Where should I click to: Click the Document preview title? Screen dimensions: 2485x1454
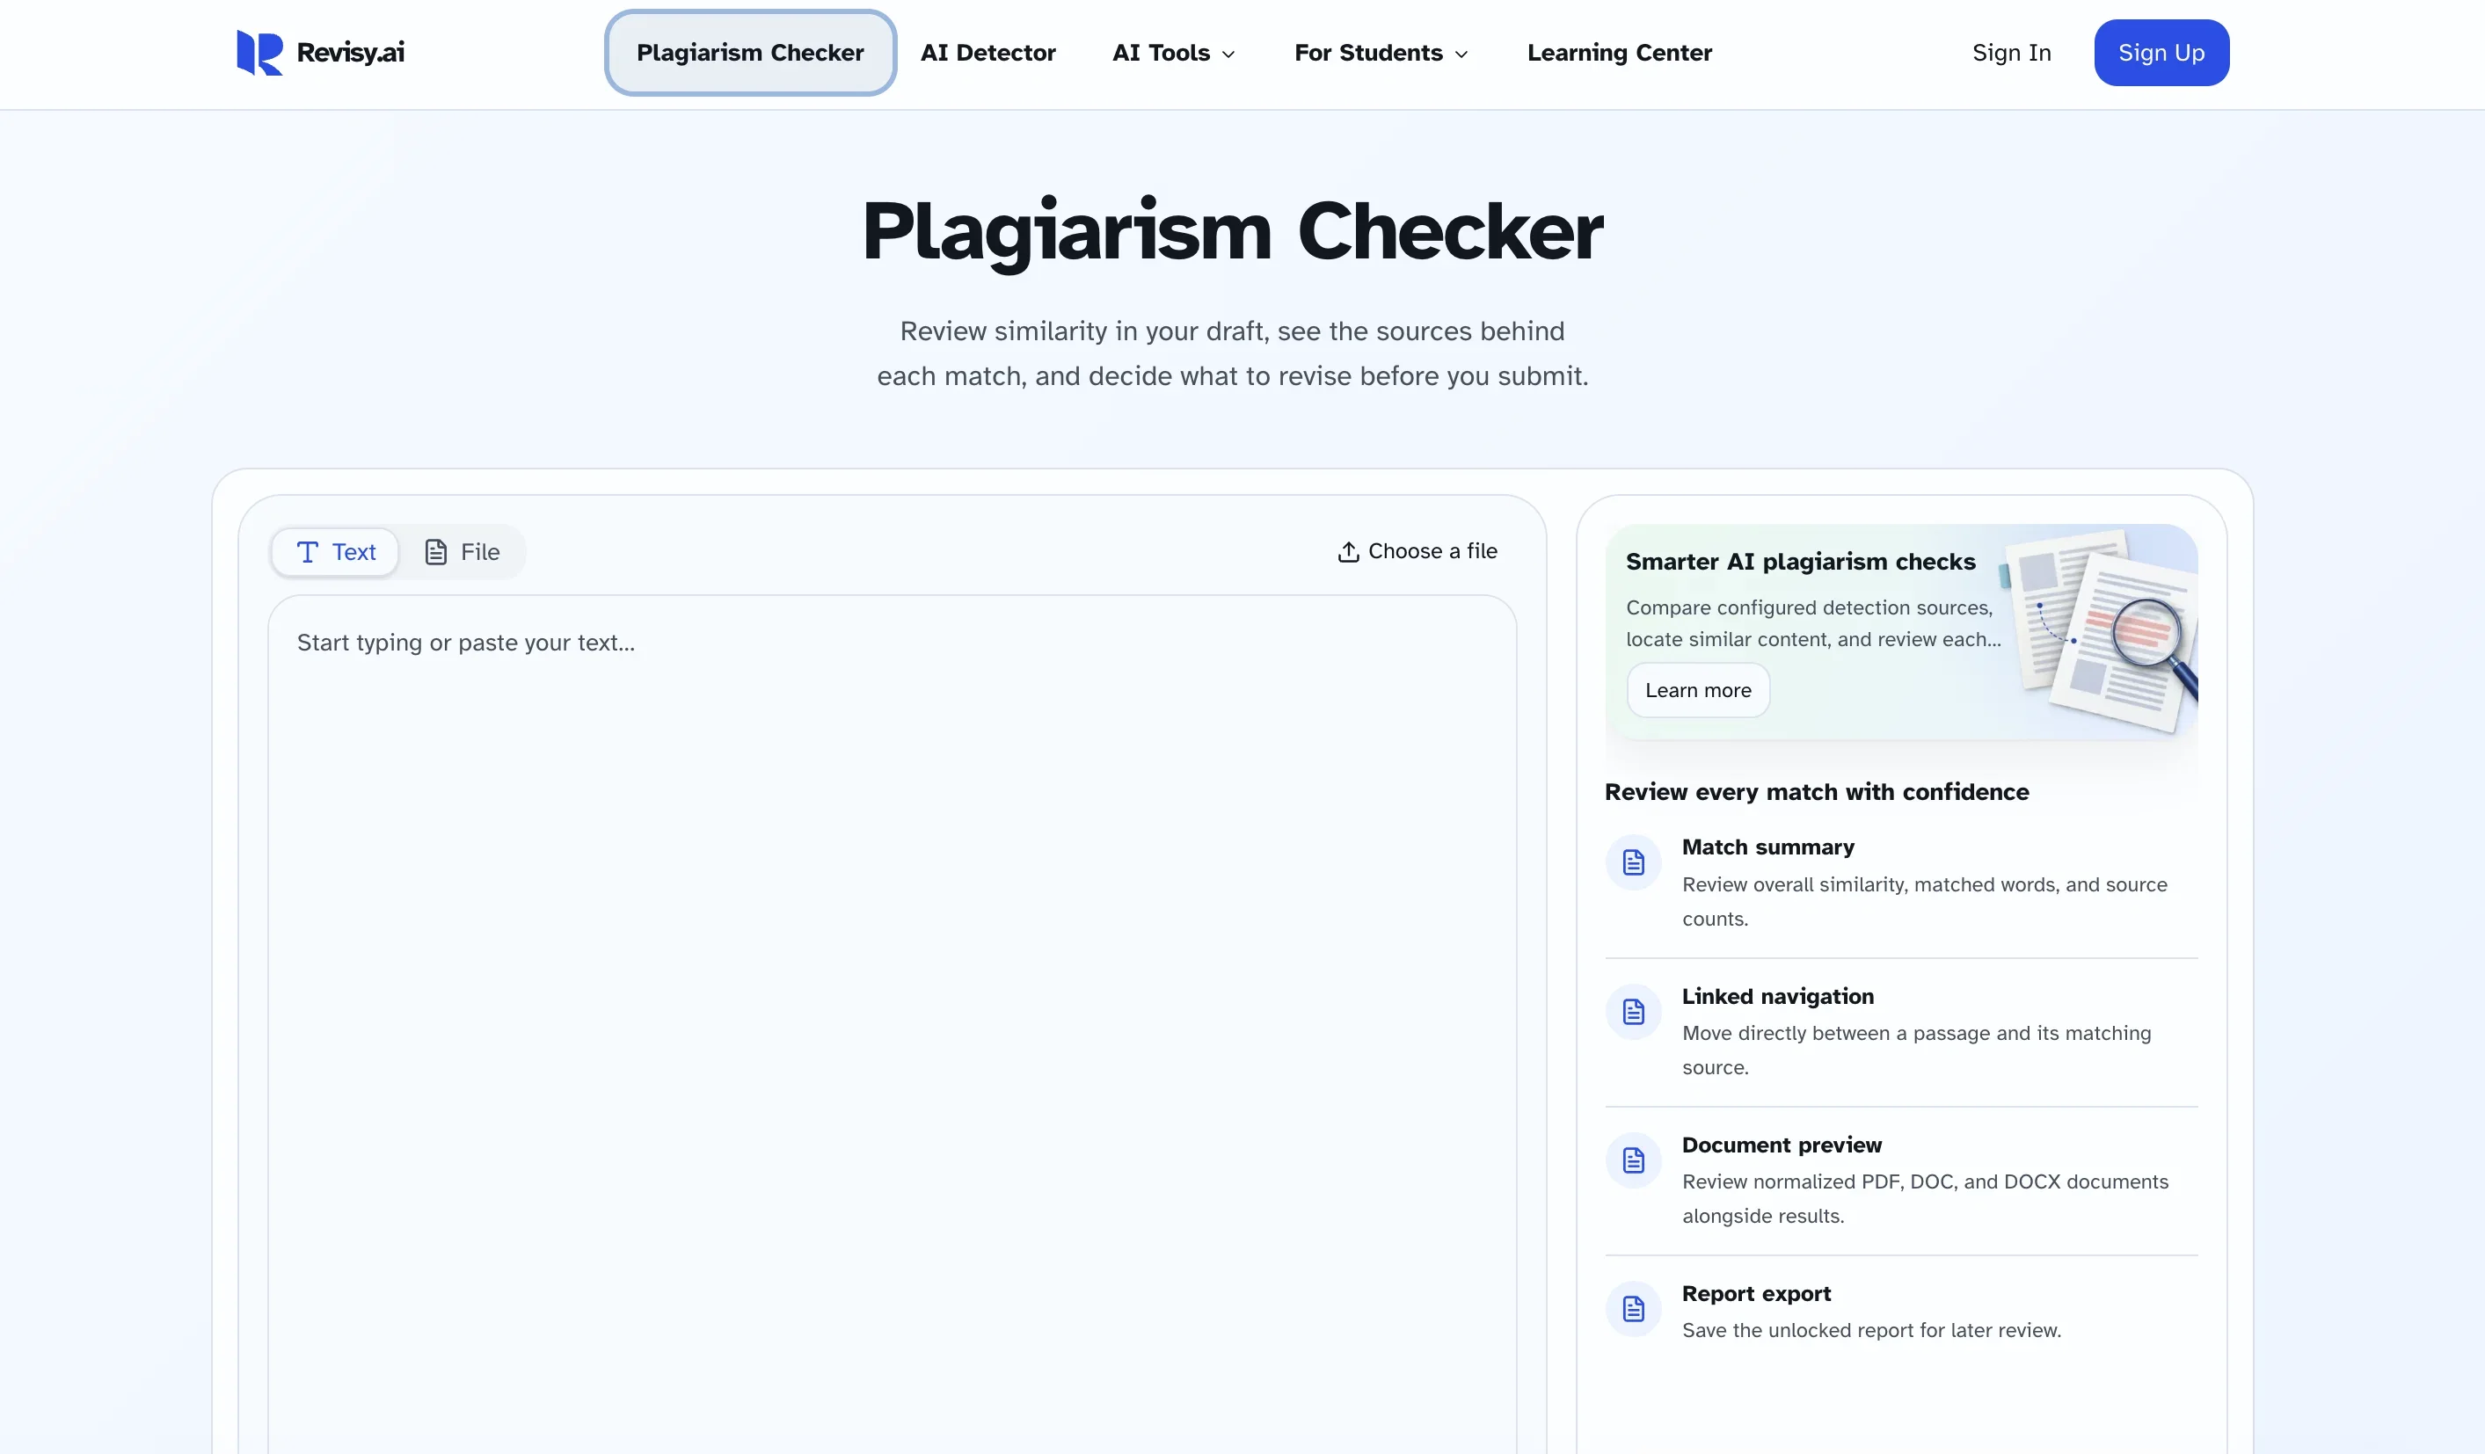point(1782,1145)
